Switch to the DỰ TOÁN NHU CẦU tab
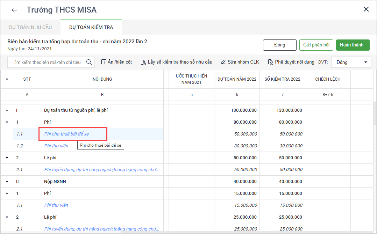Image resolution: width=377 pixels, height=234 pixels. click(30, 27)
